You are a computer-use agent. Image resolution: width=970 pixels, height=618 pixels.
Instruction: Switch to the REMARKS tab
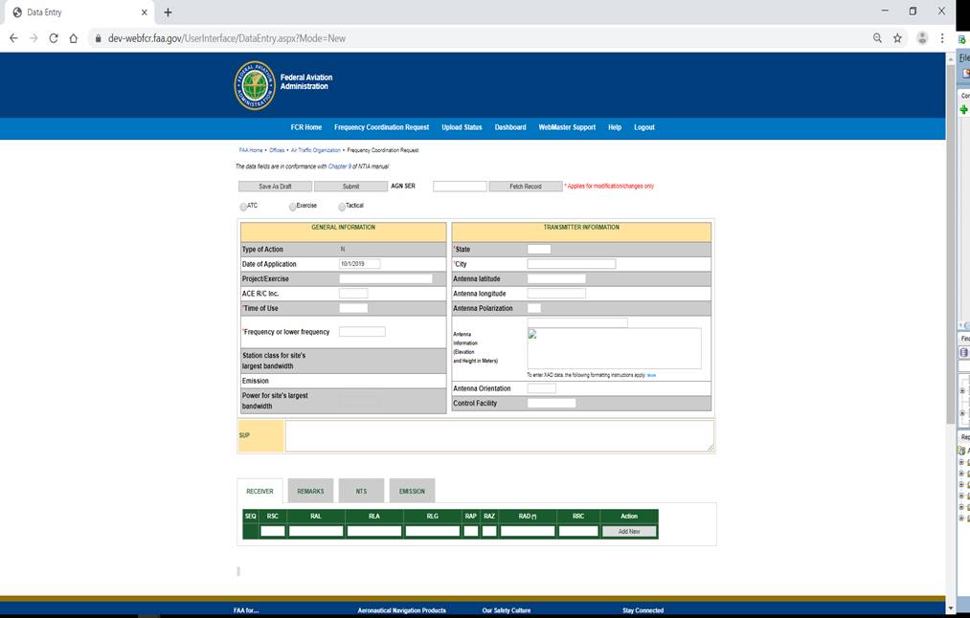click(x=310, y=491)
